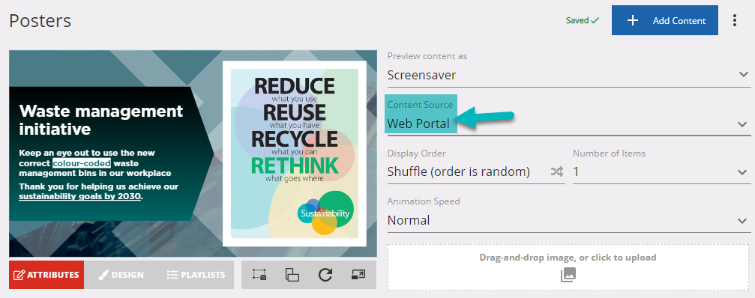Click the plus icon on Add Content
This screenshot has height=298, width=755.
632,21
